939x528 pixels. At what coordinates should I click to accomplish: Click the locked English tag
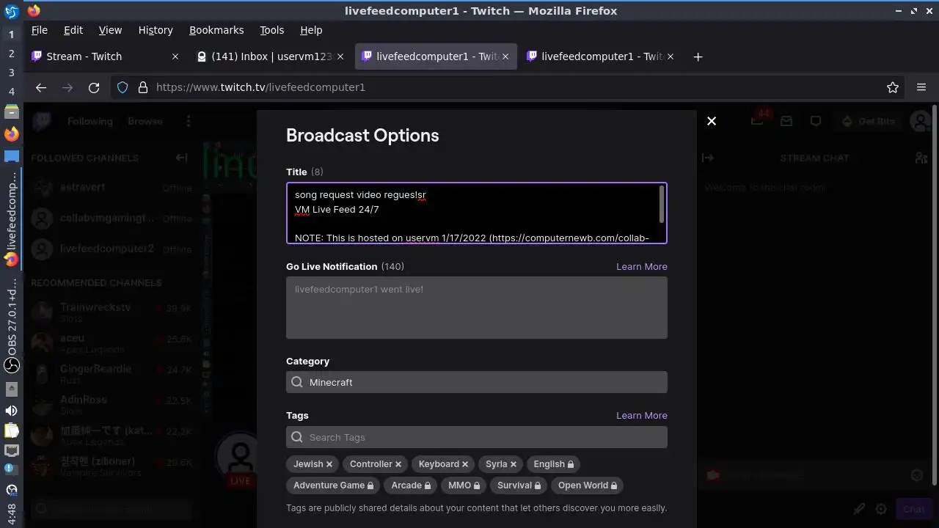(x=553, y=464)
